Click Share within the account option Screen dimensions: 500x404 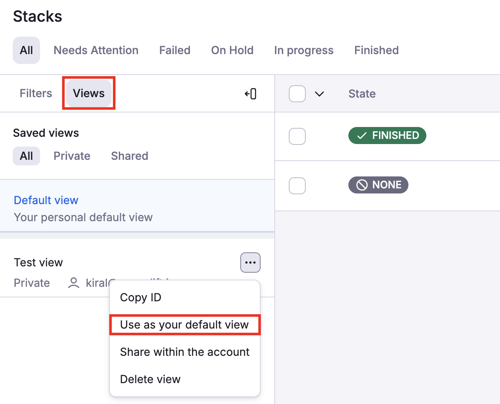coord(184,352)
